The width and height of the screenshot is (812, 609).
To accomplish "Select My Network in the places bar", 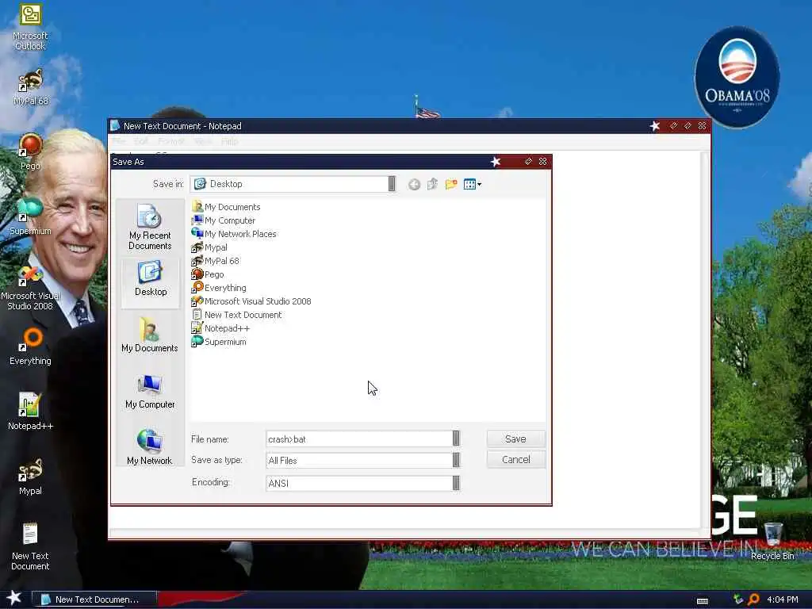I will [150, 447].
